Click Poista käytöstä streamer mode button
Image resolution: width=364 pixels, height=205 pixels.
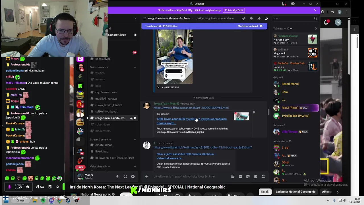click(234, 10)
